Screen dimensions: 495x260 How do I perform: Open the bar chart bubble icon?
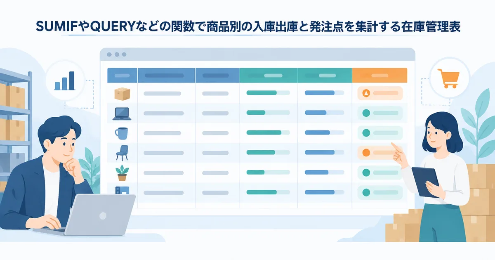(x=65, y=81)
